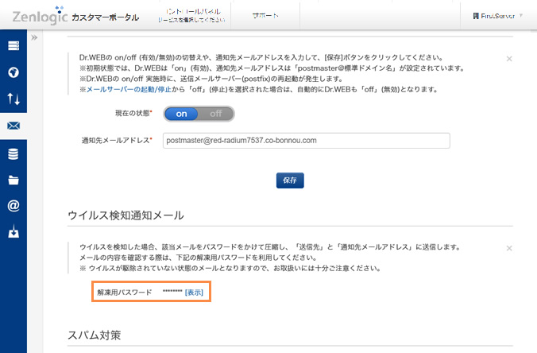Open the コントロールパネル menu tab
537x353 pixels.
(191, 15)
